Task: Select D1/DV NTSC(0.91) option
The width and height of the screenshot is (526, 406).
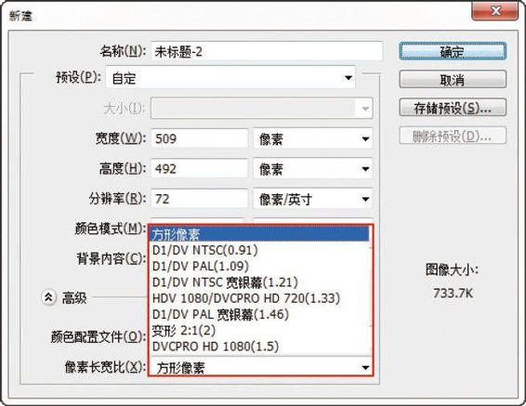Action: [259, 250]
